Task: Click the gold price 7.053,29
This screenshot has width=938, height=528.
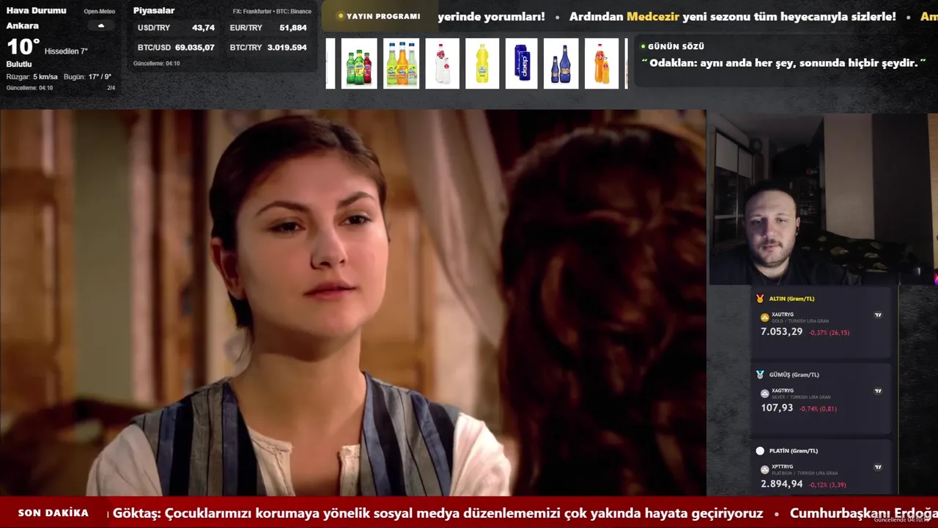Action: click(781, 331)
